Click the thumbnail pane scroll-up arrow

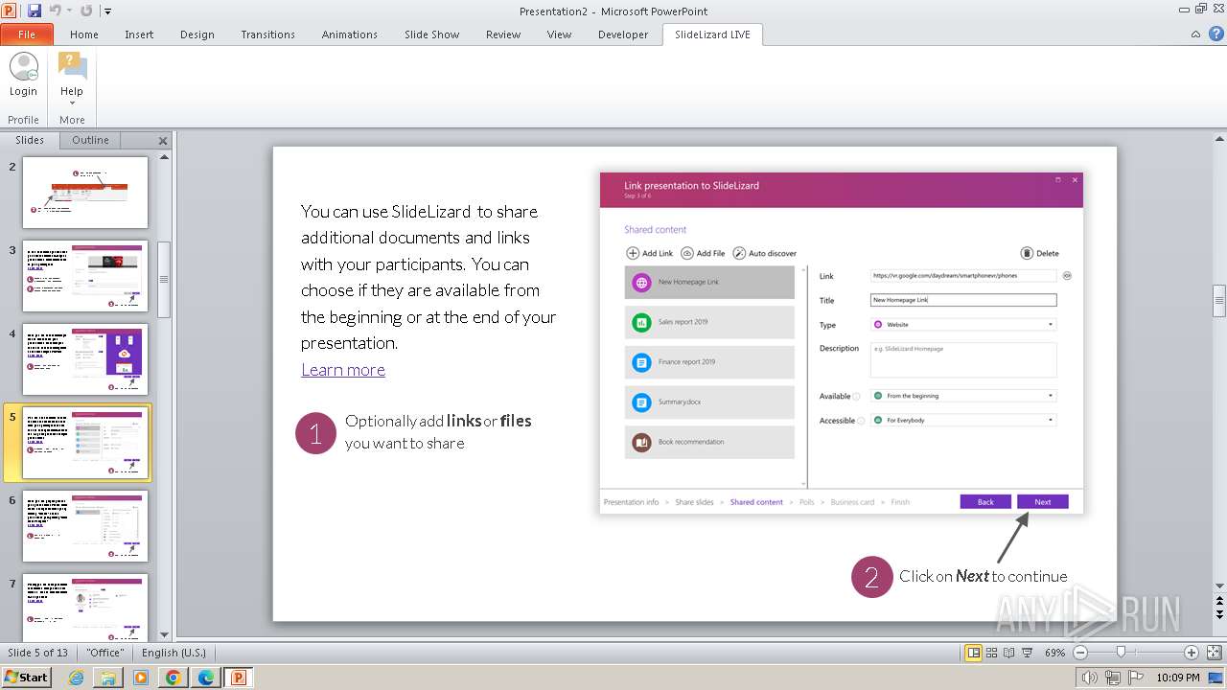164,156
